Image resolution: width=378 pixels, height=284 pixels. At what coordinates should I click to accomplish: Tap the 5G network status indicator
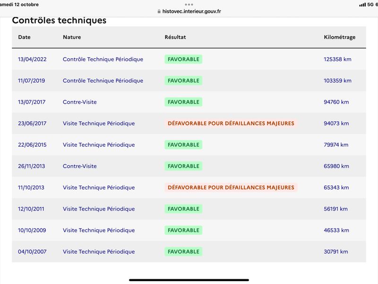(370, 5)
